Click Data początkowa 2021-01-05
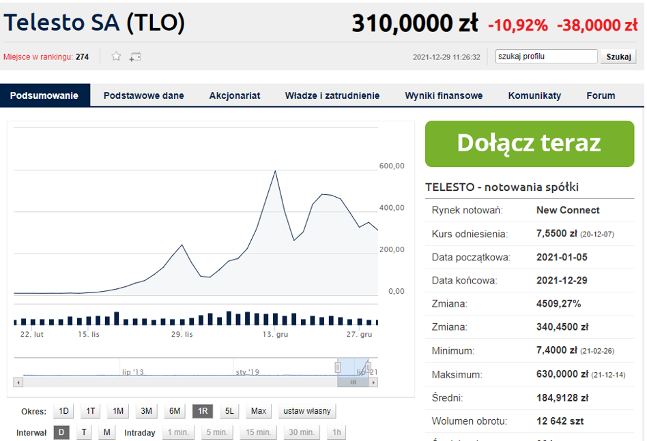The height and width of the screenshot is (441, 647). tap(562, 257)
